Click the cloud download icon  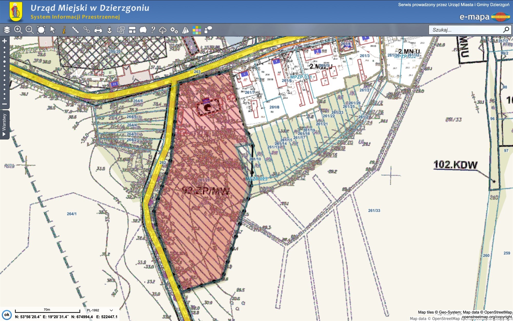click(163, 30)
